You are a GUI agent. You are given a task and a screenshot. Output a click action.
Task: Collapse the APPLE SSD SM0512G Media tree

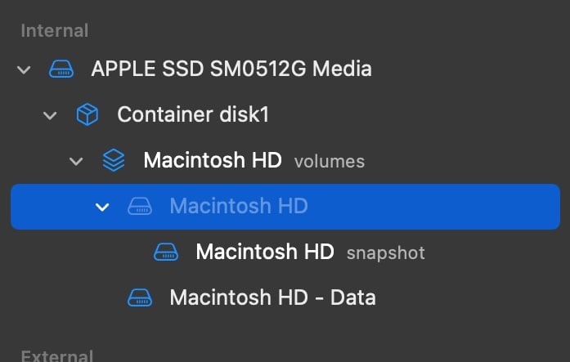[x=24, y=69]
